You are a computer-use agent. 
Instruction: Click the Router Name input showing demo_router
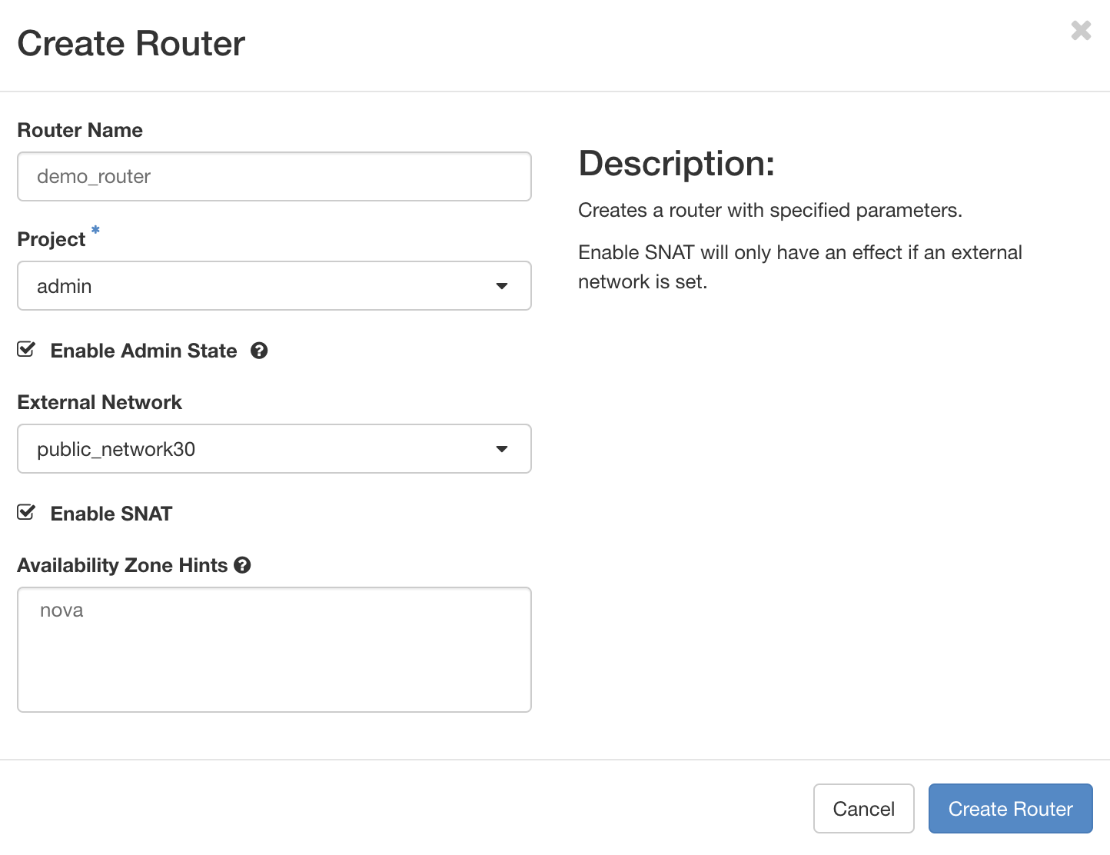tap(274, 177)
